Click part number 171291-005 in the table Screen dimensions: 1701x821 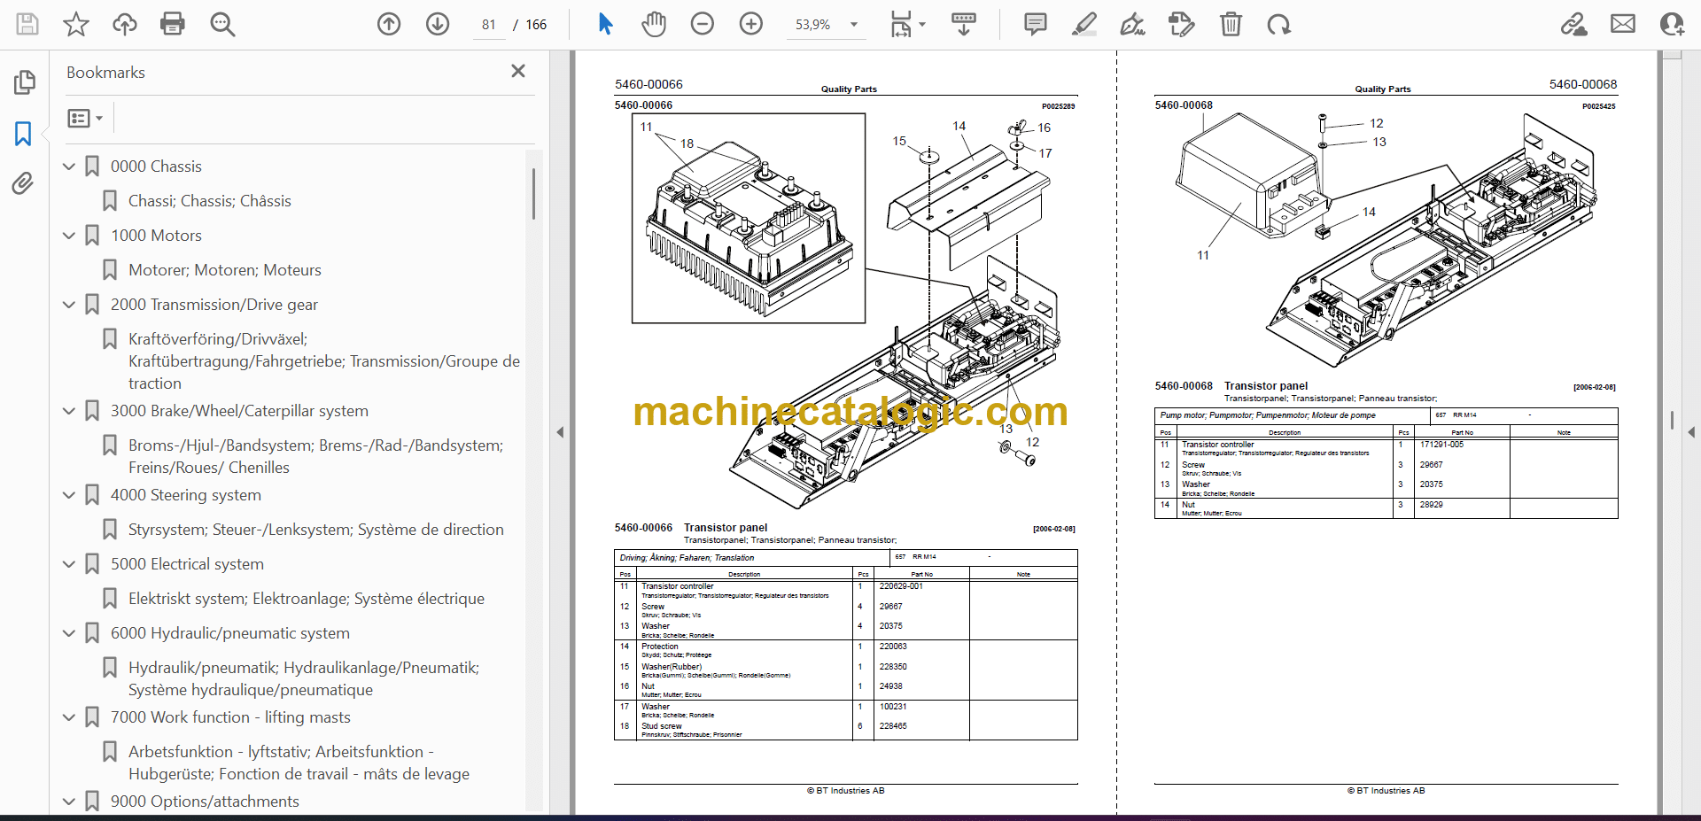coord(1441,445)
